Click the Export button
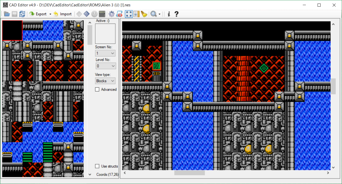The image size is (342, 184). pyautogui.click(x=38, y=14)
